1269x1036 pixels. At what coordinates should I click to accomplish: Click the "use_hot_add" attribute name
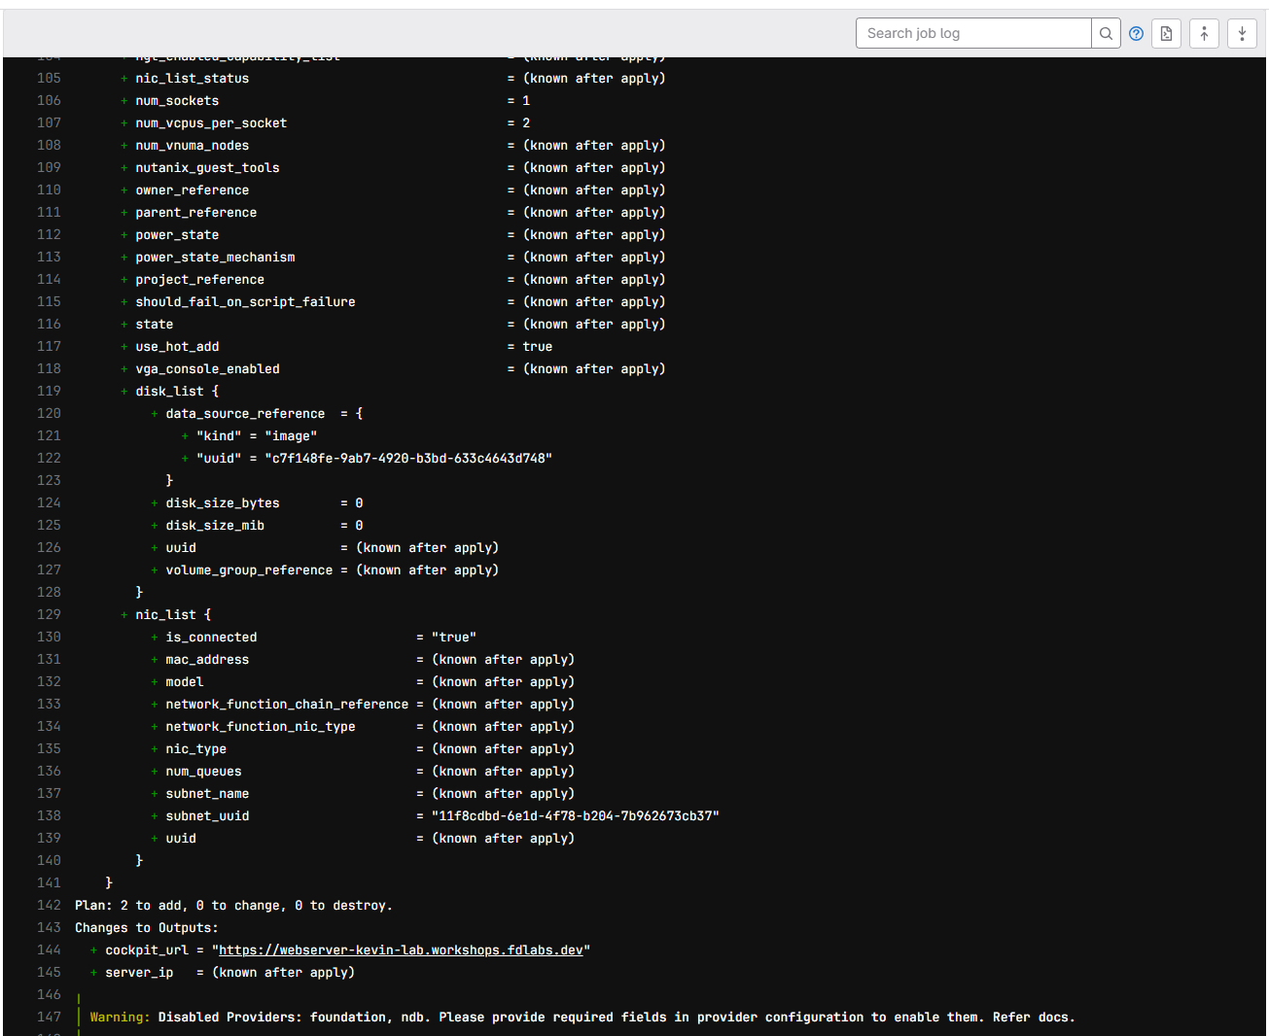click(x=177, y=347)
